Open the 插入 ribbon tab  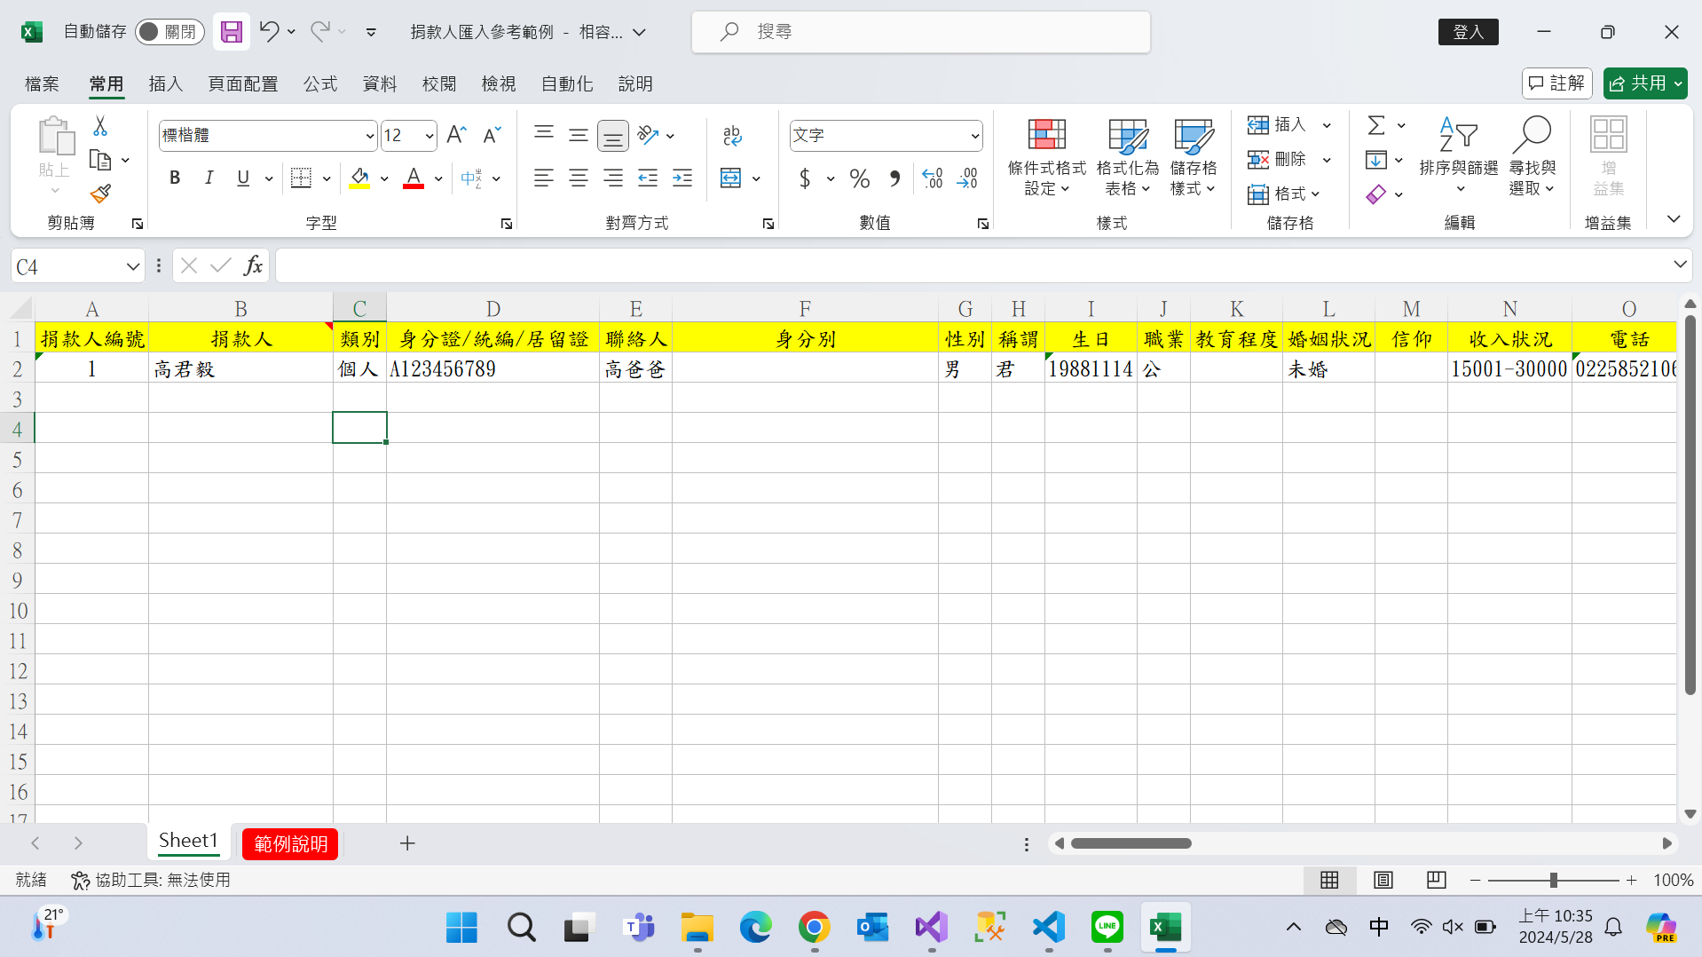[x=165, y=83]
